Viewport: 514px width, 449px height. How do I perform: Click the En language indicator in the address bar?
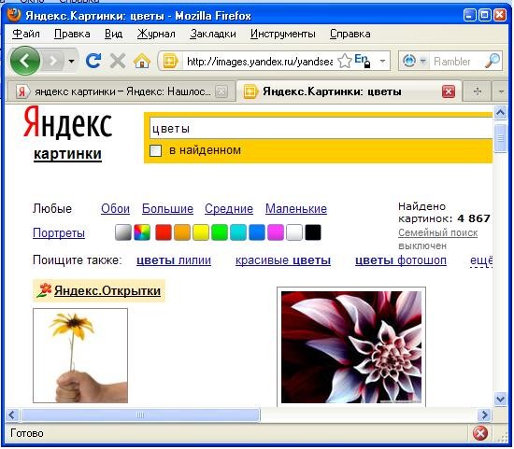(x=363, y=61)
